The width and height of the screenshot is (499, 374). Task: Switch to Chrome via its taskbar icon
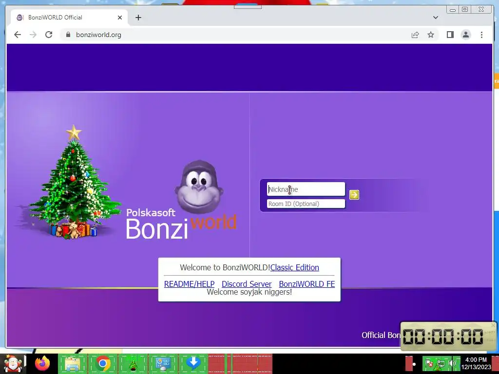point(103,363)
